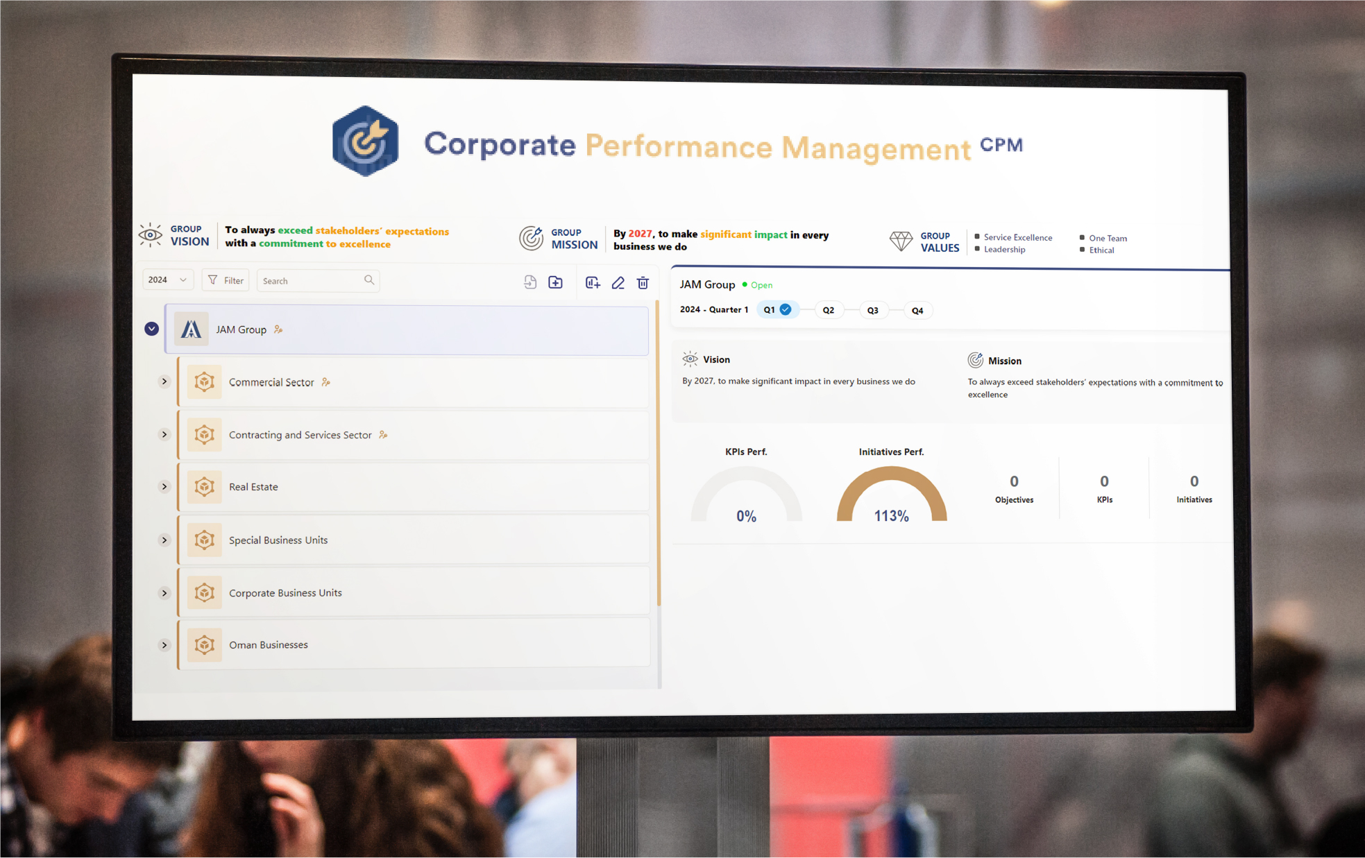Click the Real Estate cube icon
The width and height of the screenshot is (1365, 858).
[204, 486]
